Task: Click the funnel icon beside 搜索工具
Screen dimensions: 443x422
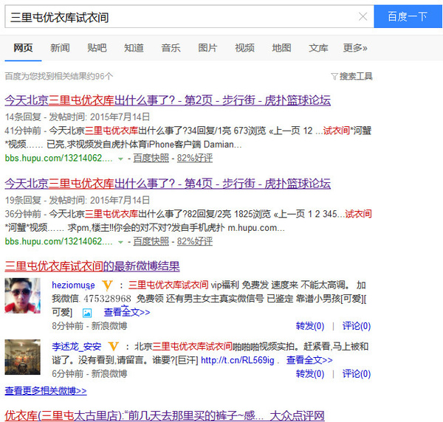Action: (334, 76)
